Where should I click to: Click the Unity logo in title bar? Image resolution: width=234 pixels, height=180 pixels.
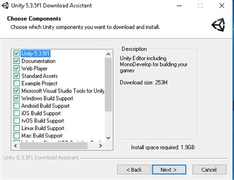point(5,5)
